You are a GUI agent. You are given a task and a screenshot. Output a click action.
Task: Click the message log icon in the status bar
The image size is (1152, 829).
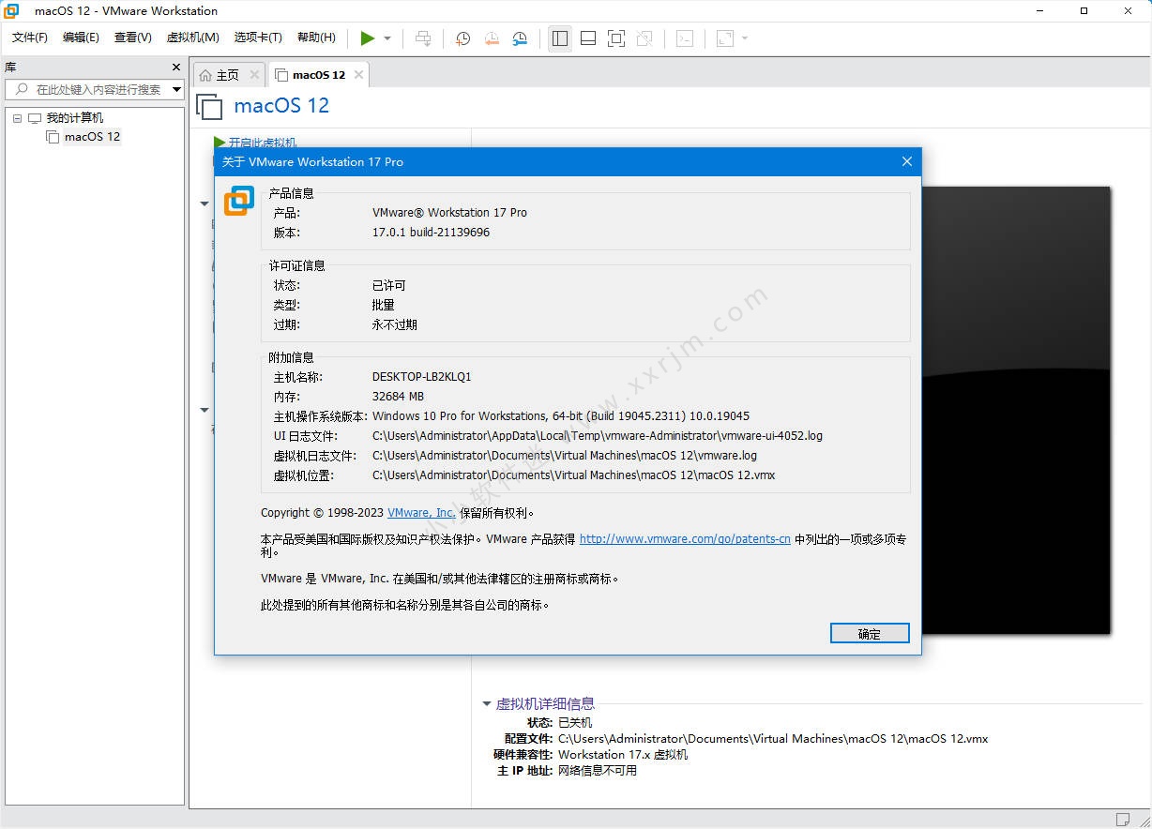coord(1123,819)
